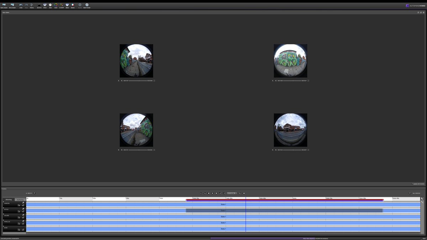Select the pointer tool beside the timeline

pos(422,199)
